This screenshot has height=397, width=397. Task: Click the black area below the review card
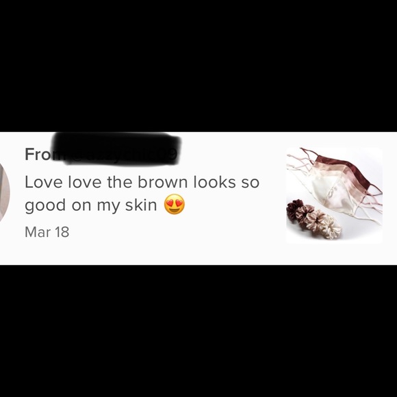pos(198,331)
